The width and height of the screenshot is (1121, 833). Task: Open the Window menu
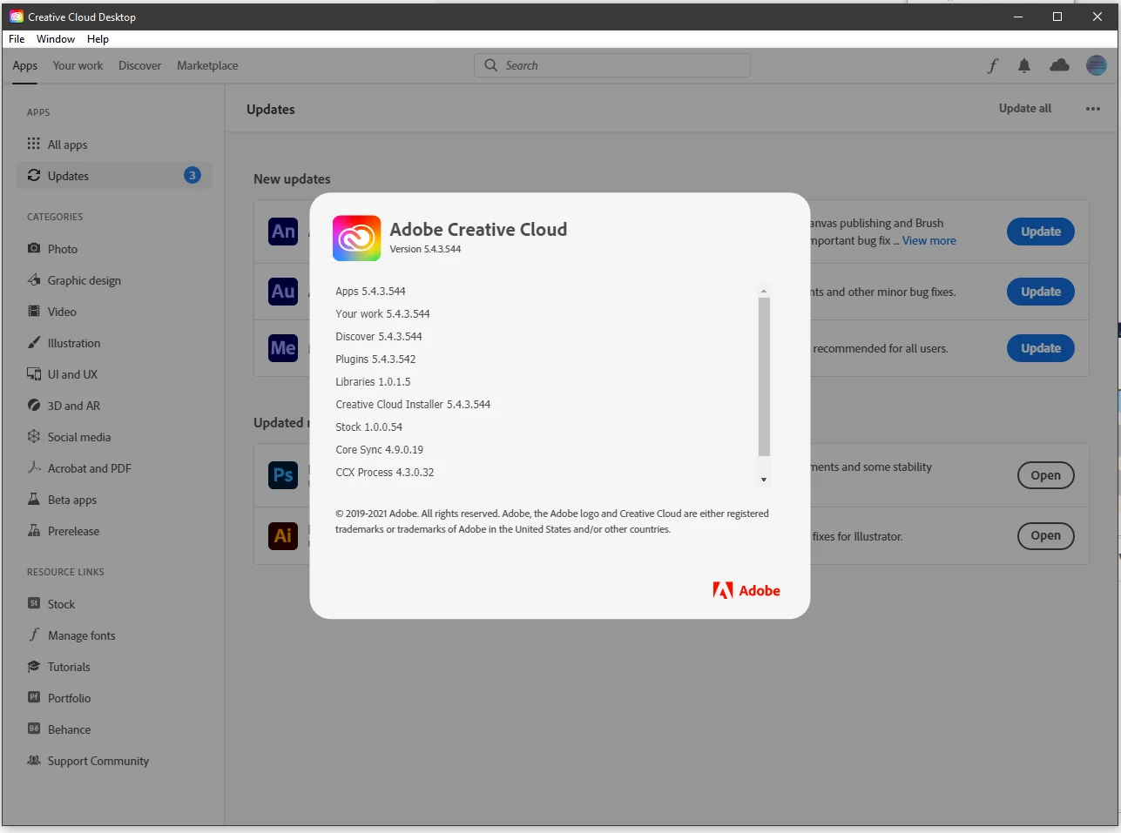(56, 39)
